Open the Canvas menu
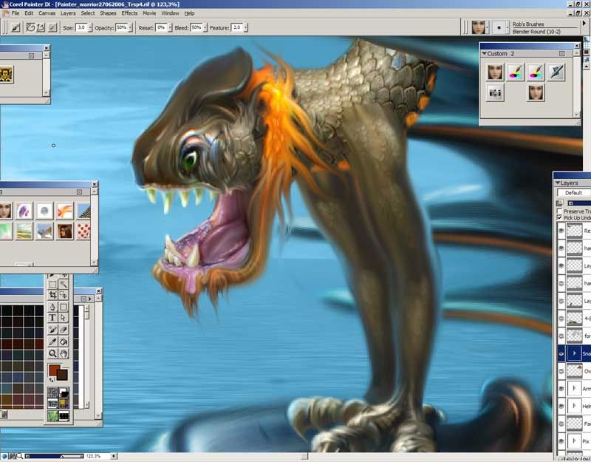Viewport: 591px width, 462px height. tap(47, 13)
